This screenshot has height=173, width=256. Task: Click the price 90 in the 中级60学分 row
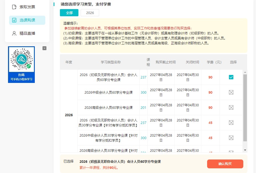pos(210,93)
